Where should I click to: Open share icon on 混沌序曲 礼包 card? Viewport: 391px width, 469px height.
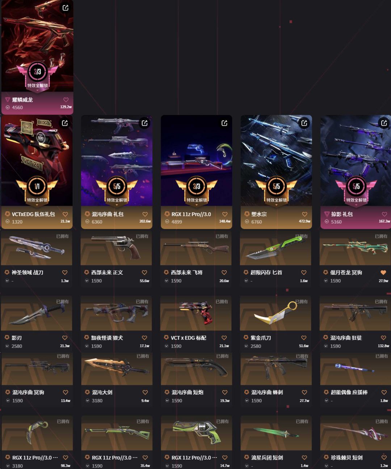pyautogui.click(x=145, y=123)
